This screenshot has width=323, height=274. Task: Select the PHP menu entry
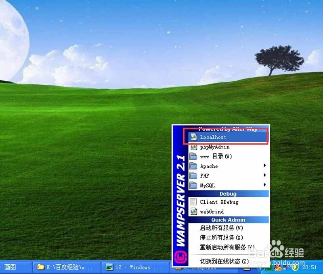point(228,176)
